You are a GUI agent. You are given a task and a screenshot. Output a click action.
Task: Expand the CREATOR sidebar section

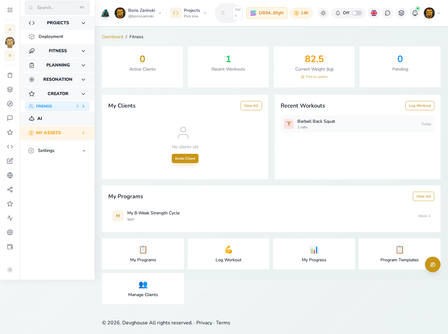pyautogui.click(x=57, y=94)
